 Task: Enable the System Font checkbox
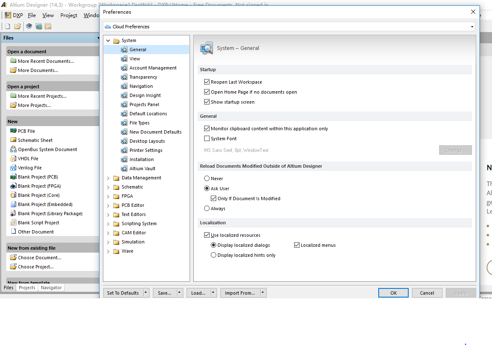click(207, 139)
